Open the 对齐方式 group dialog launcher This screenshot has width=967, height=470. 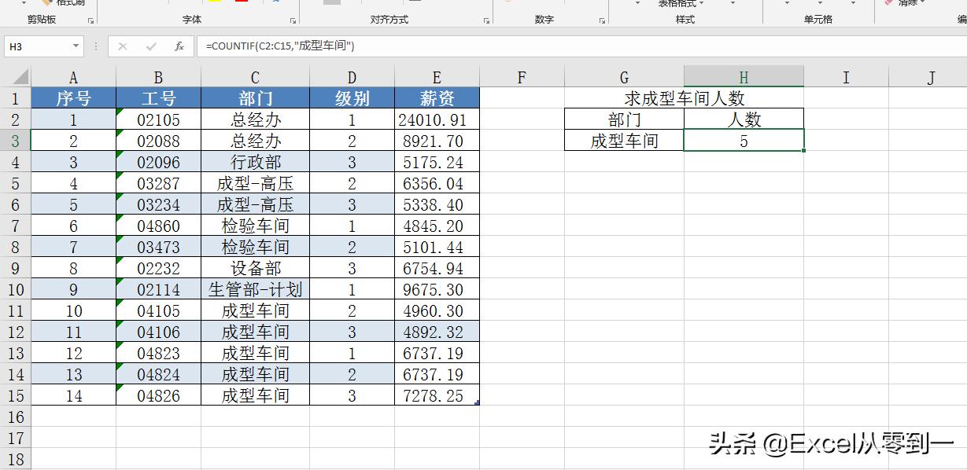coord(485,19)
